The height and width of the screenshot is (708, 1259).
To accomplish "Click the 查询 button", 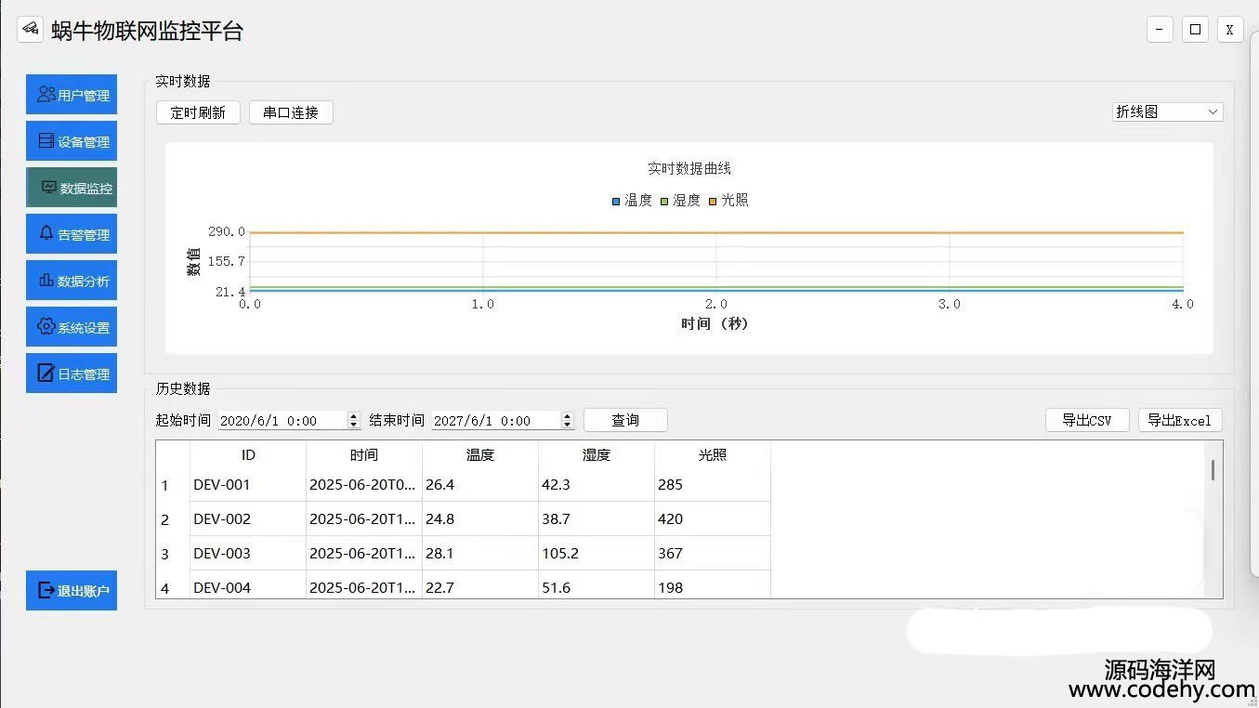I will pyautogui.click(x=625, y=420).
